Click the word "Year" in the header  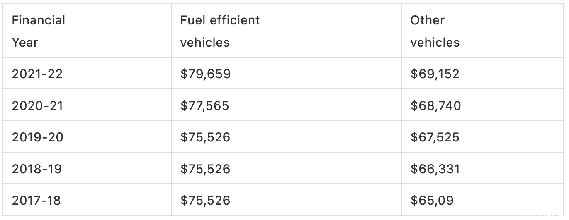(x=25, y=42)
